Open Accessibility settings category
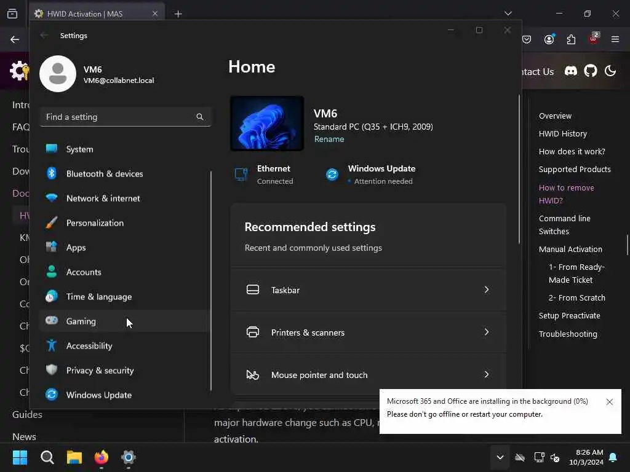The height and width of the screenshot is (472, 630). click(x=124, y=345)
